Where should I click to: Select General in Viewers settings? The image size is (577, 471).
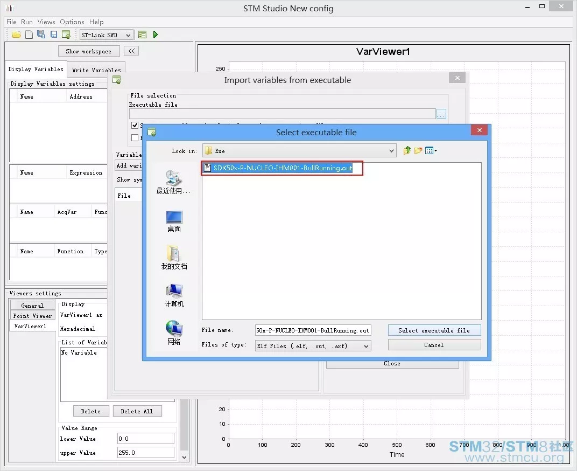click(x=32, y=306)
